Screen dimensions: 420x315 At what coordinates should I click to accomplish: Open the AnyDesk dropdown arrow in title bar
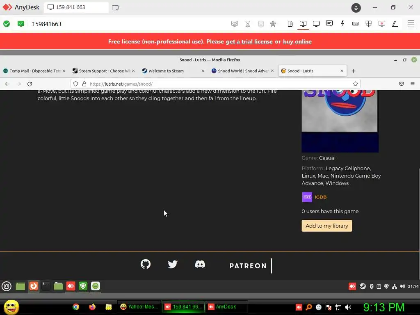click(356, 8)
